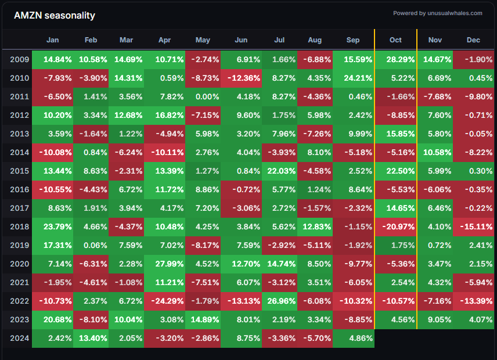Screen dimensions: 497x360
Task: Click the Dec column header
Action: 473,40
